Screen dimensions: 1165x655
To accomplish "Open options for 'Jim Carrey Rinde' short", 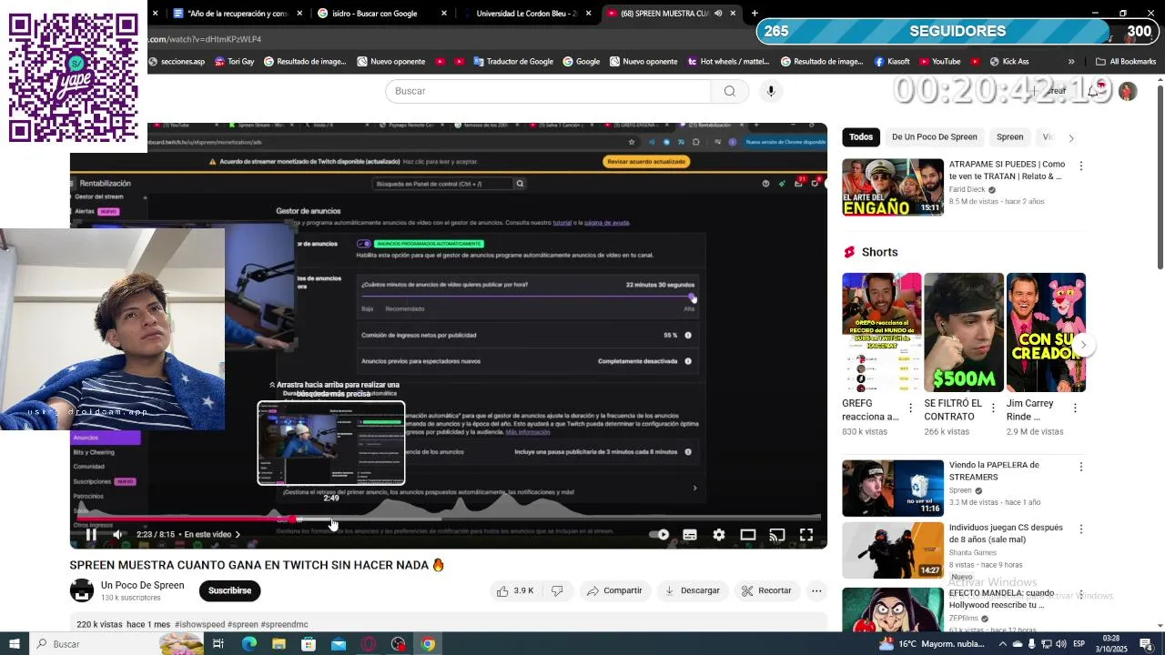I will tap(1075, 408).
